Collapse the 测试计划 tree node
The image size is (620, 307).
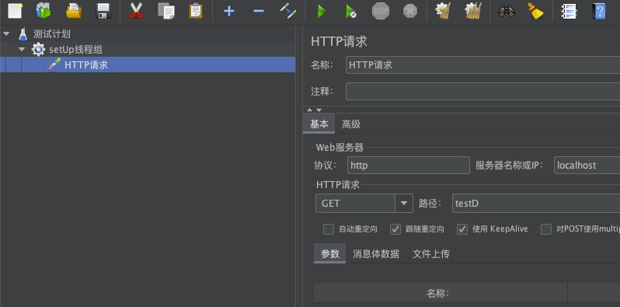point(6,34)
